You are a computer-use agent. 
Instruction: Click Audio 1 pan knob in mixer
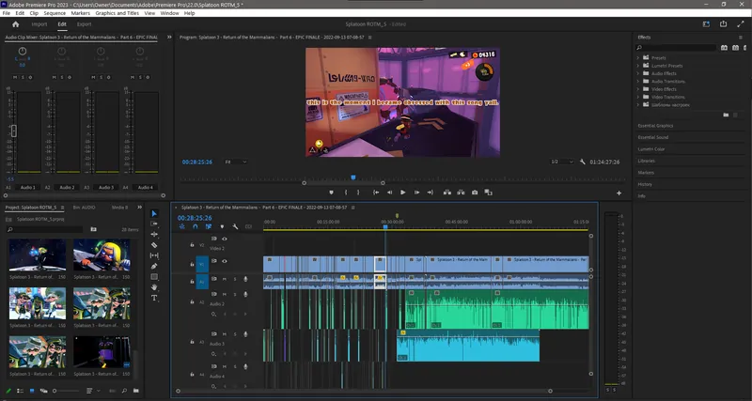22,51
